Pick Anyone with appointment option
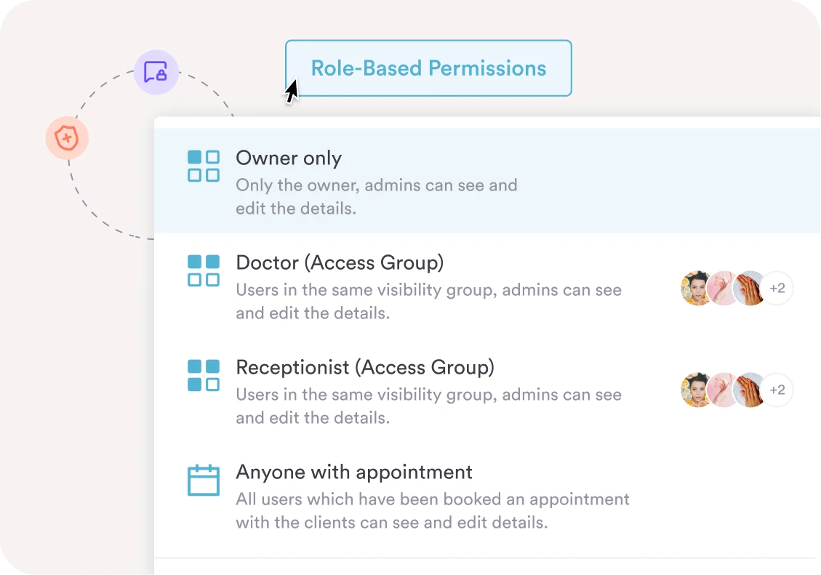 pos(354,472)
